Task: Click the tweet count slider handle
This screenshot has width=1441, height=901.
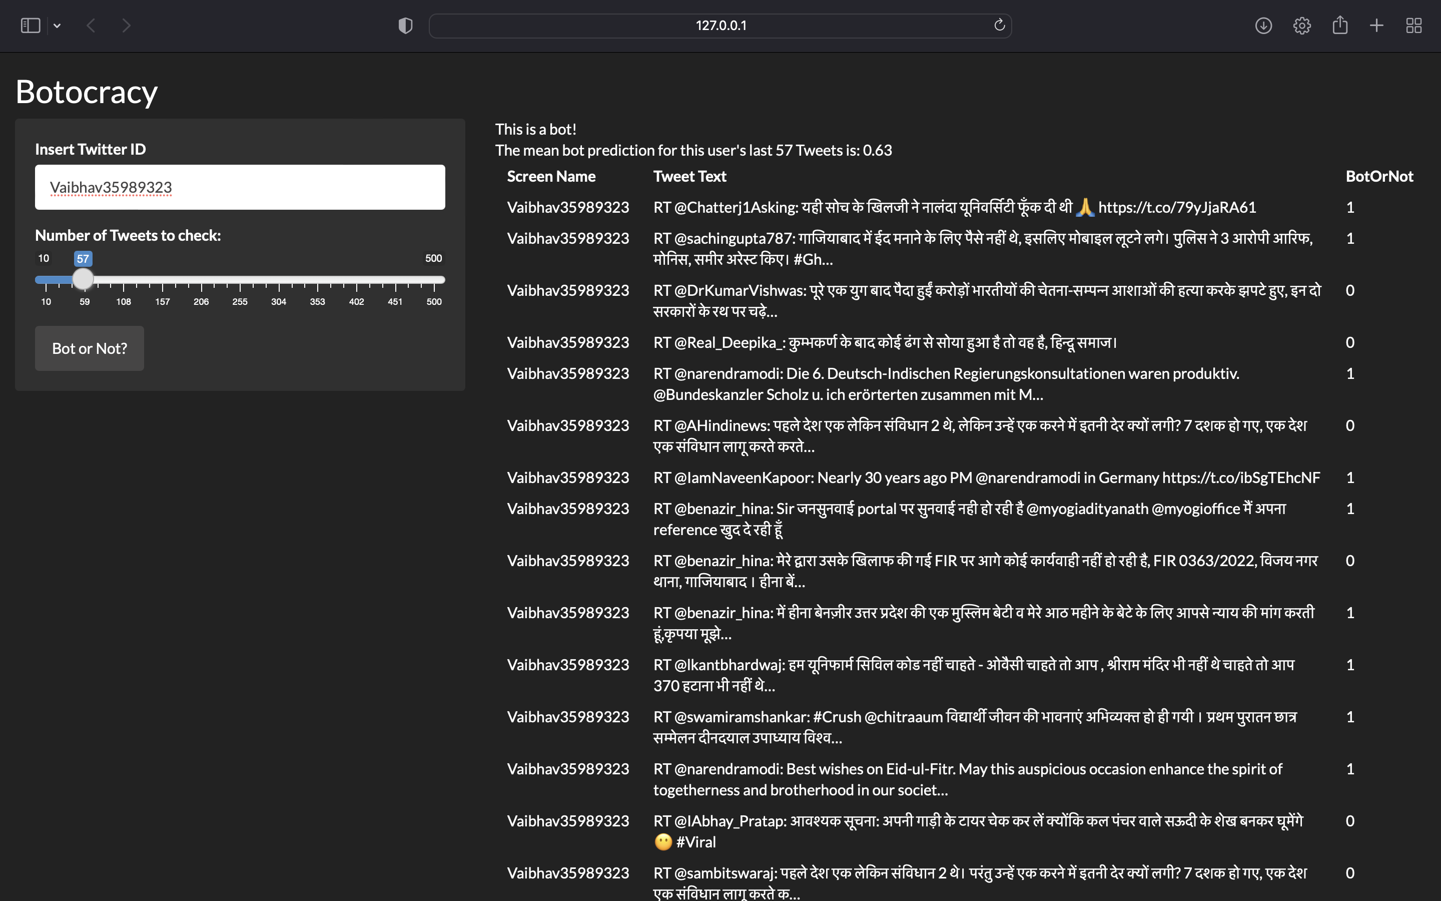Action: (x=83, y=279)
